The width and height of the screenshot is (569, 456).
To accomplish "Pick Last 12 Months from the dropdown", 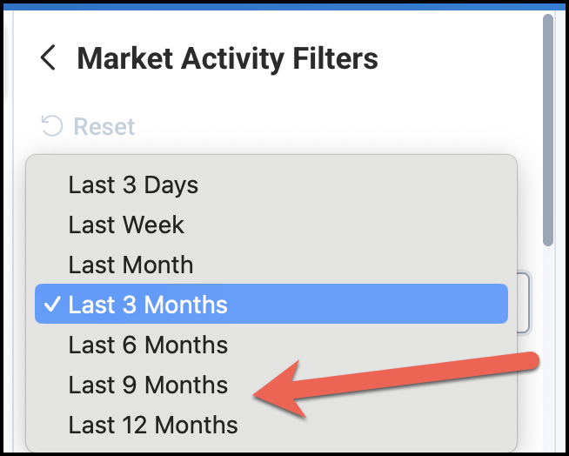I will point(153,425).
